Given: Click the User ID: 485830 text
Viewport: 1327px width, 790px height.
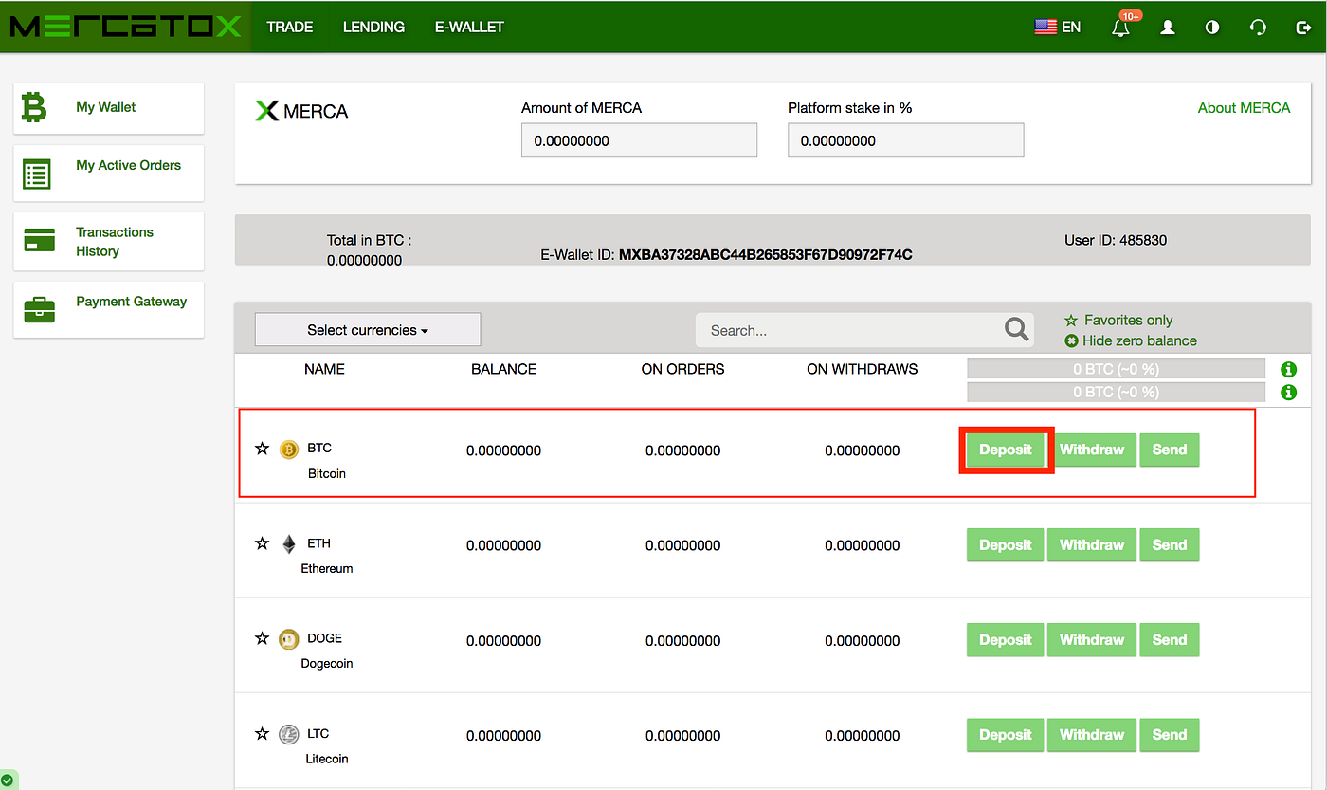Looking at the screenshot, I should (1116, 240).
